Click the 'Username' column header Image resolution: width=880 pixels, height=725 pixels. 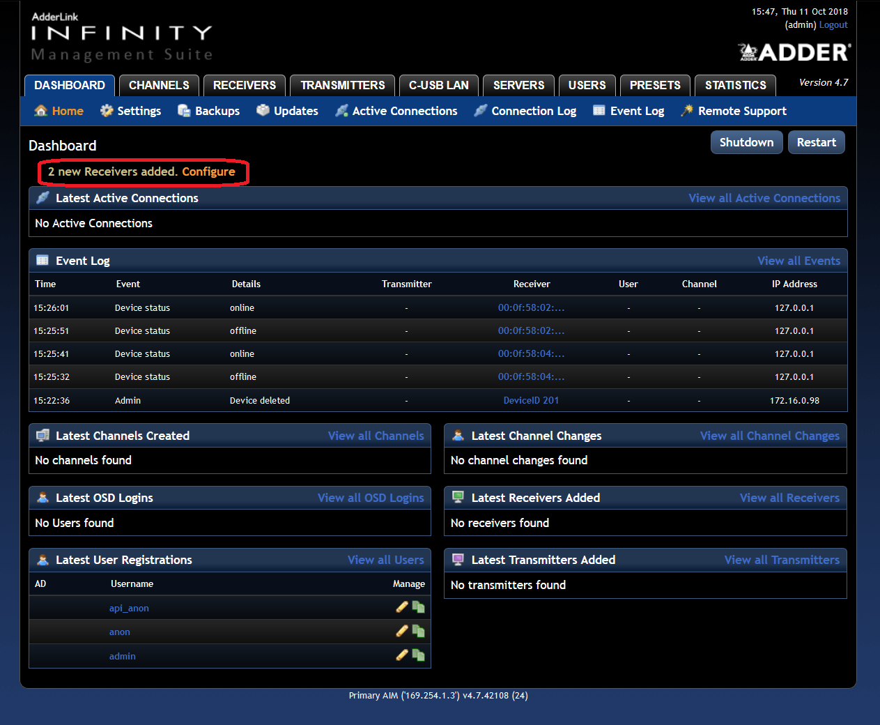(132, 583)
